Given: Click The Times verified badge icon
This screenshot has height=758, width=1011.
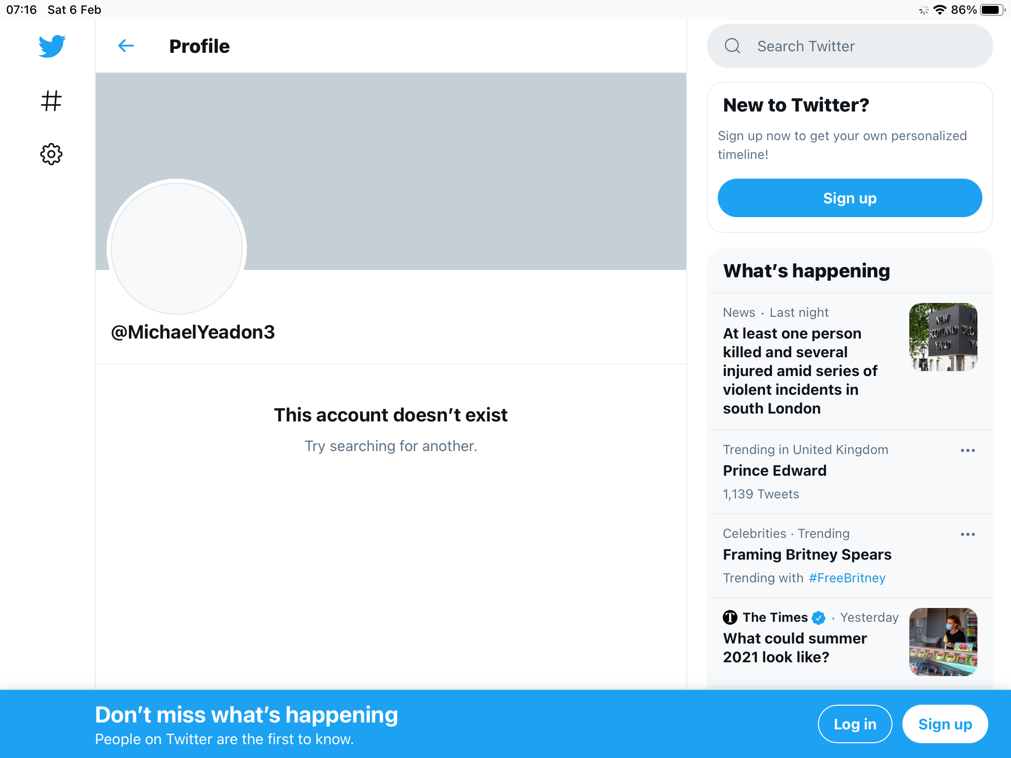Looking at the screenshot, I should 818,617.
